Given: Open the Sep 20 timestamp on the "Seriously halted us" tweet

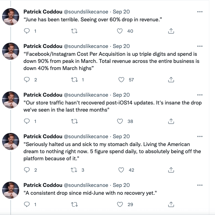Looking at the screenshot, I should click(x=121, y=136).
